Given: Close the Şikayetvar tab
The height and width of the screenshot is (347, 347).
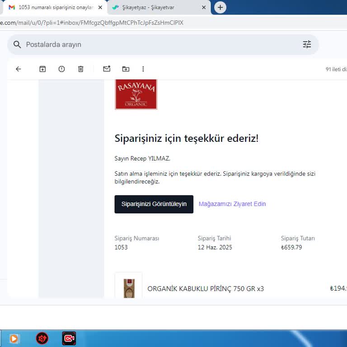Looking at the screenshot, I should point(204,8).
